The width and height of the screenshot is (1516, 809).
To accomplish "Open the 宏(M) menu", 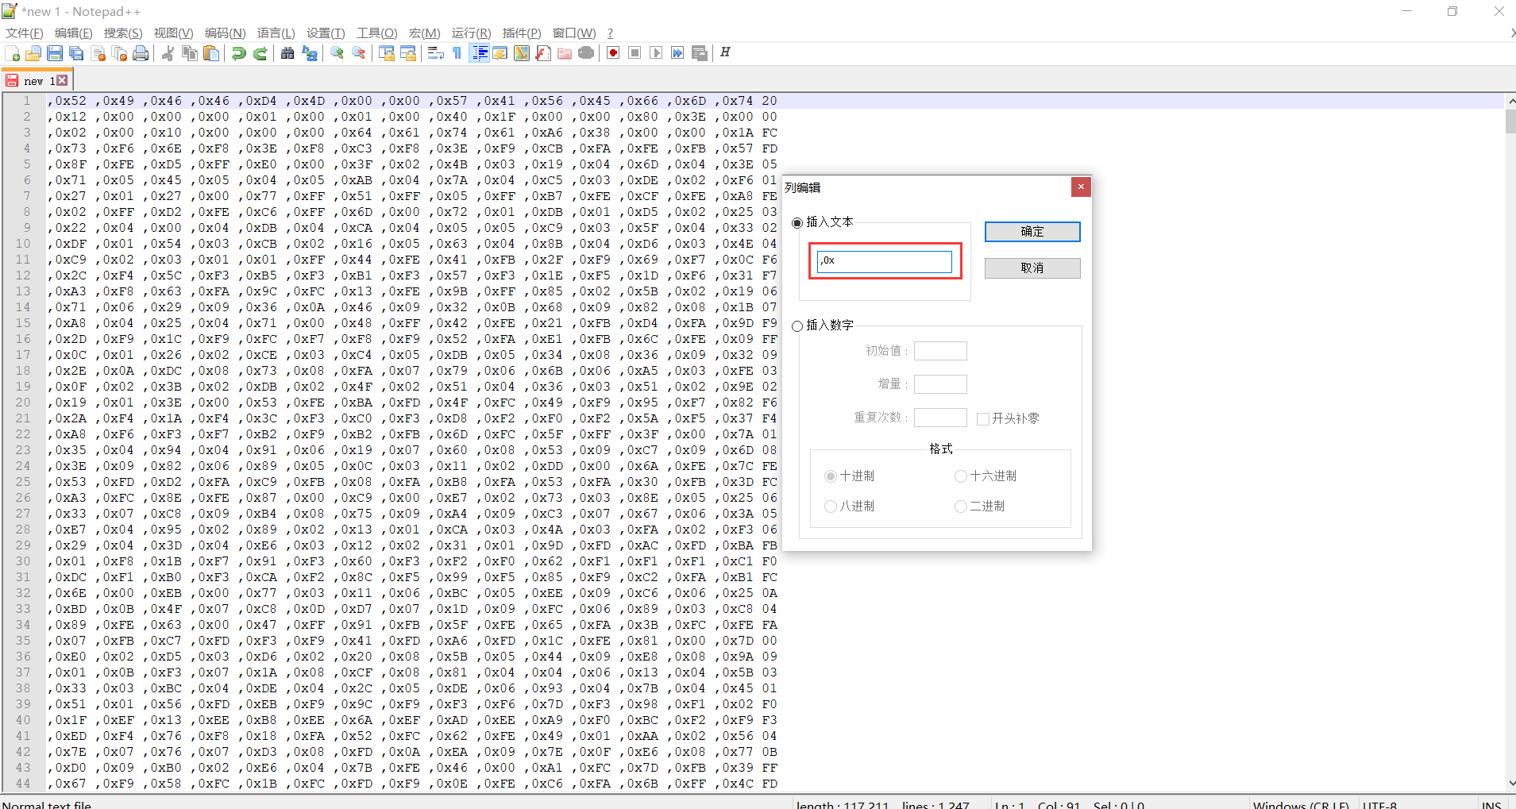I will pyautogui.click(x=424, y=33).
